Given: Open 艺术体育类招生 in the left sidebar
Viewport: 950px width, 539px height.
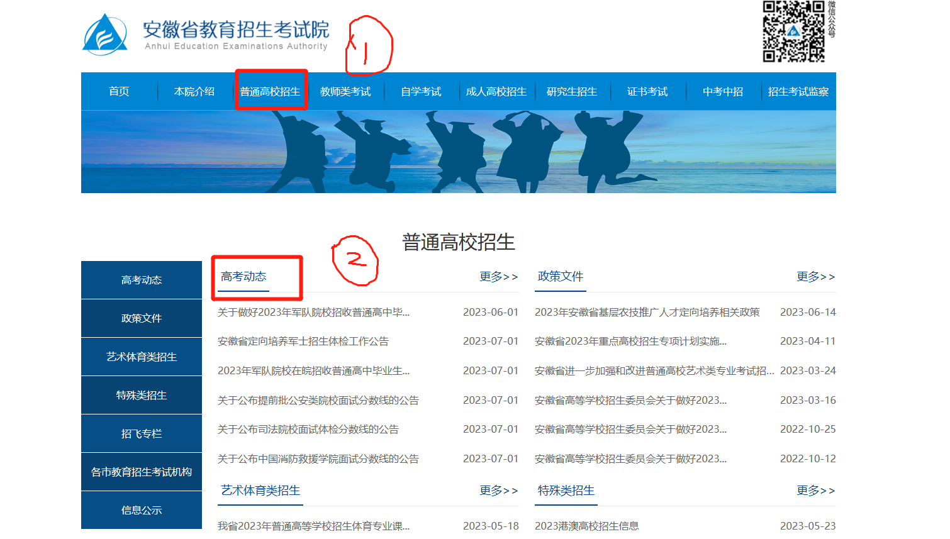Looking at the screenshot, I should pos(142,357).
